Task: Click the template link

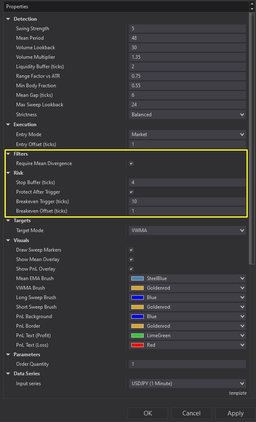Action: [238, 393]
